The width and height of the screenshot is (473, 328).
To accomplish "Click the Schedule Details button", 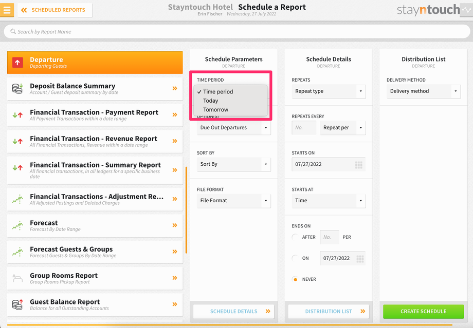I will pos(234,312).
